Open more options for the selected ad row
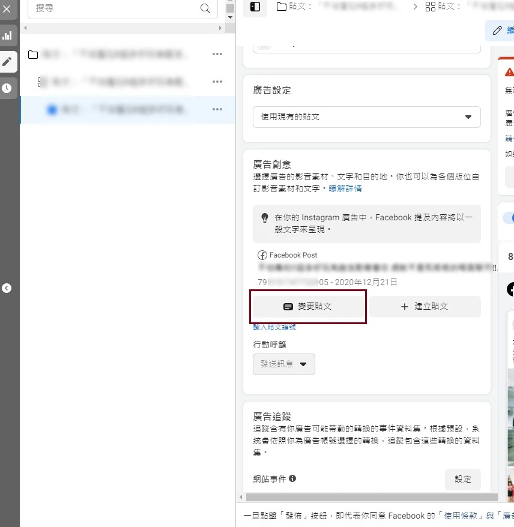The height and width of the screenshot is (527, 514). pos(217,109)
